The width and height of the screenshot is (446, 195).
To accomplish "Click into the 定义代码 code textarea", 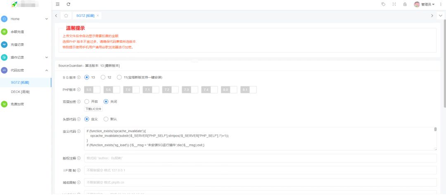I will click(260, 139).
